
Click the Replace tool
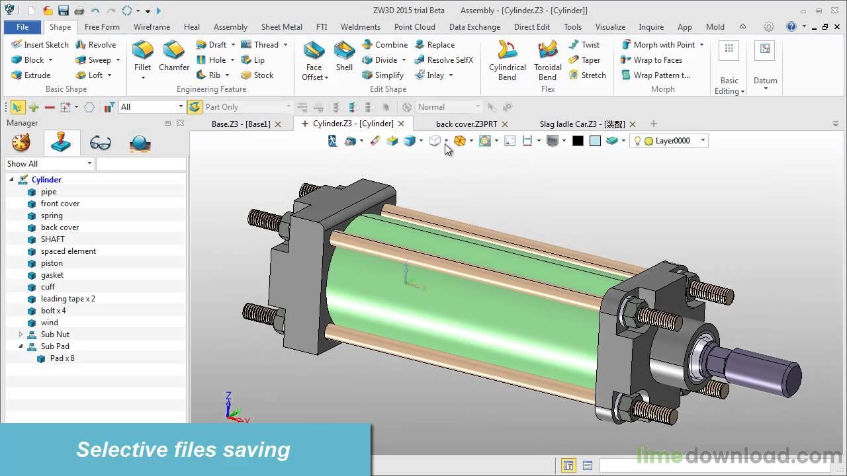[435, 44]
